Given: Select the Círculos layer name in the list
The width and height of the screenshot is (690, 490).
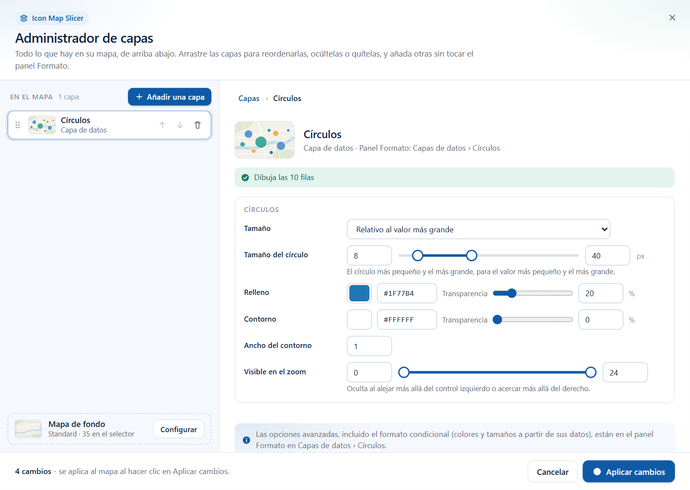Looking at the screenshot, I should pyautogui.click(x=75, y=120).
